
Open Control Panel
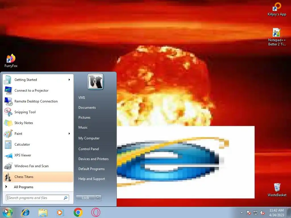[x=89, y=149]
